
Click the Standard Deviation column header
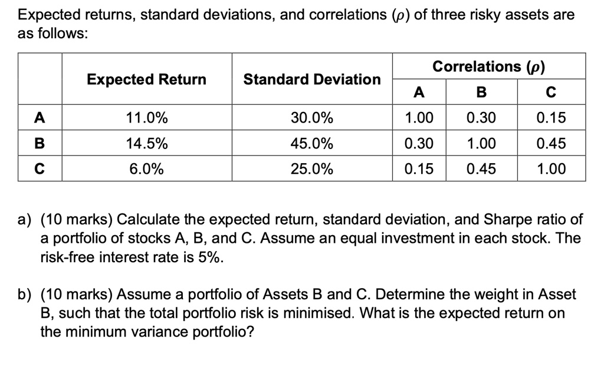pyautogui.click(x=312, y=80)
